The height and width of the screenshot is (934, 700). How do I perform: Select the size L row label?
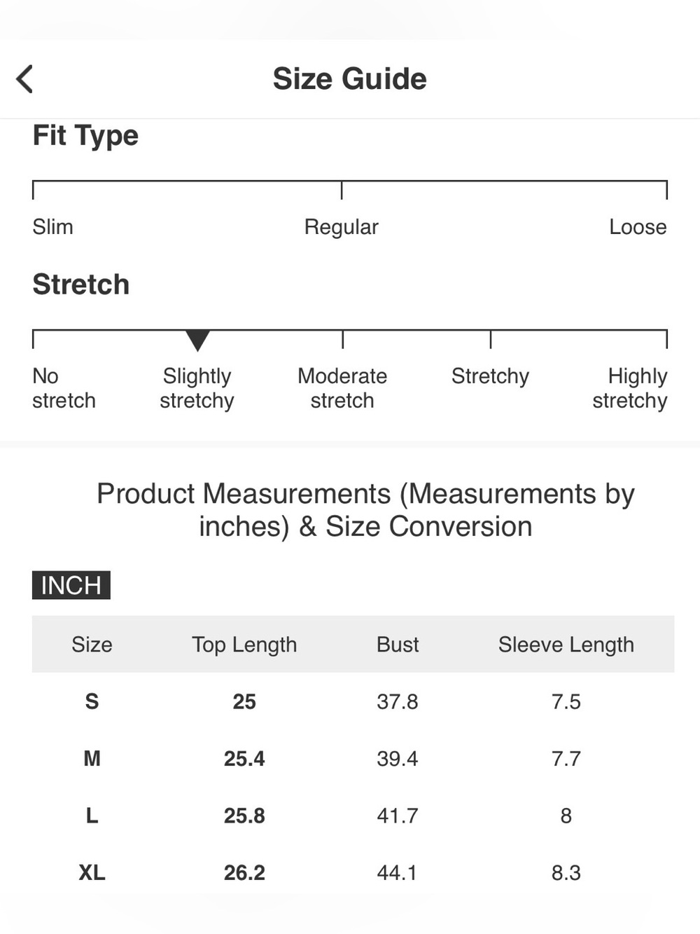(x=92, y=816)
